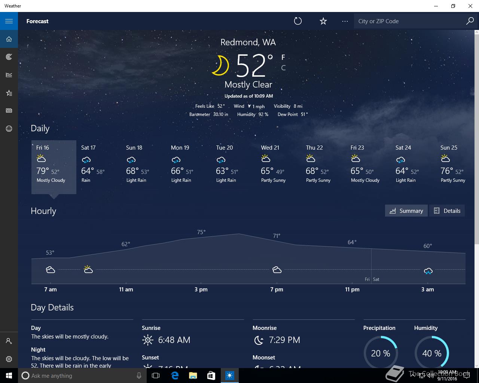Go to Forecast home in sidebar

(9, 39)
